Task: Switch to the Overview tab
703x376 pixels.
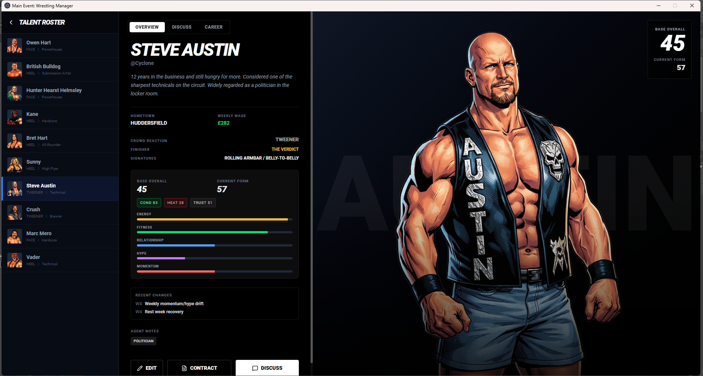Action: click(x=147, y=27)
